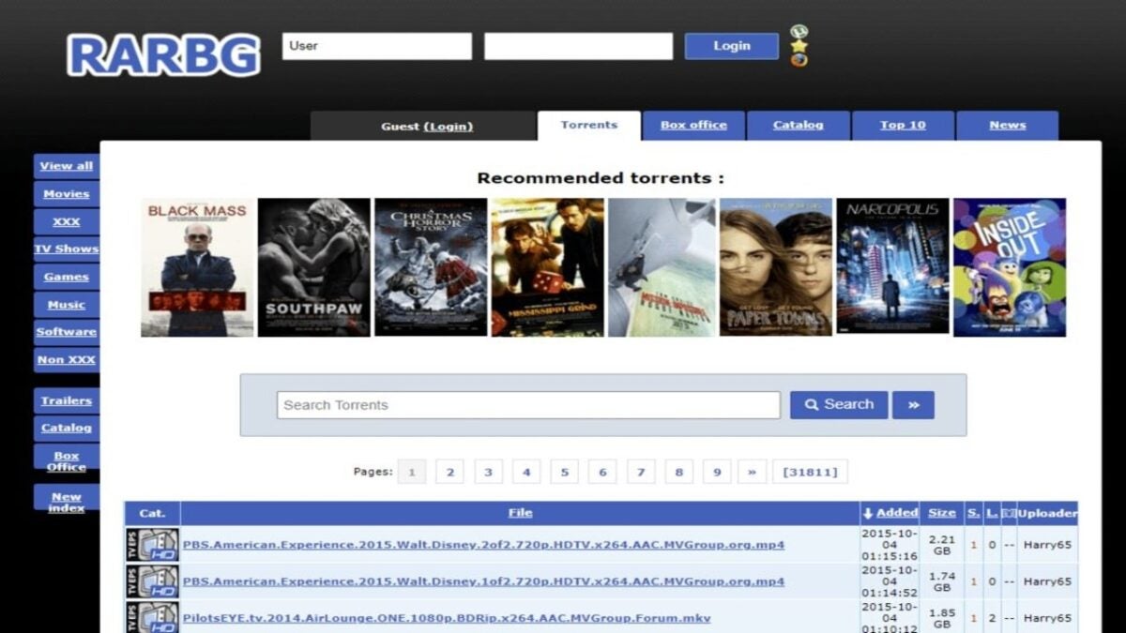Go to page 8
Viewport: 1126px width, 633px height.
[678, 472]
